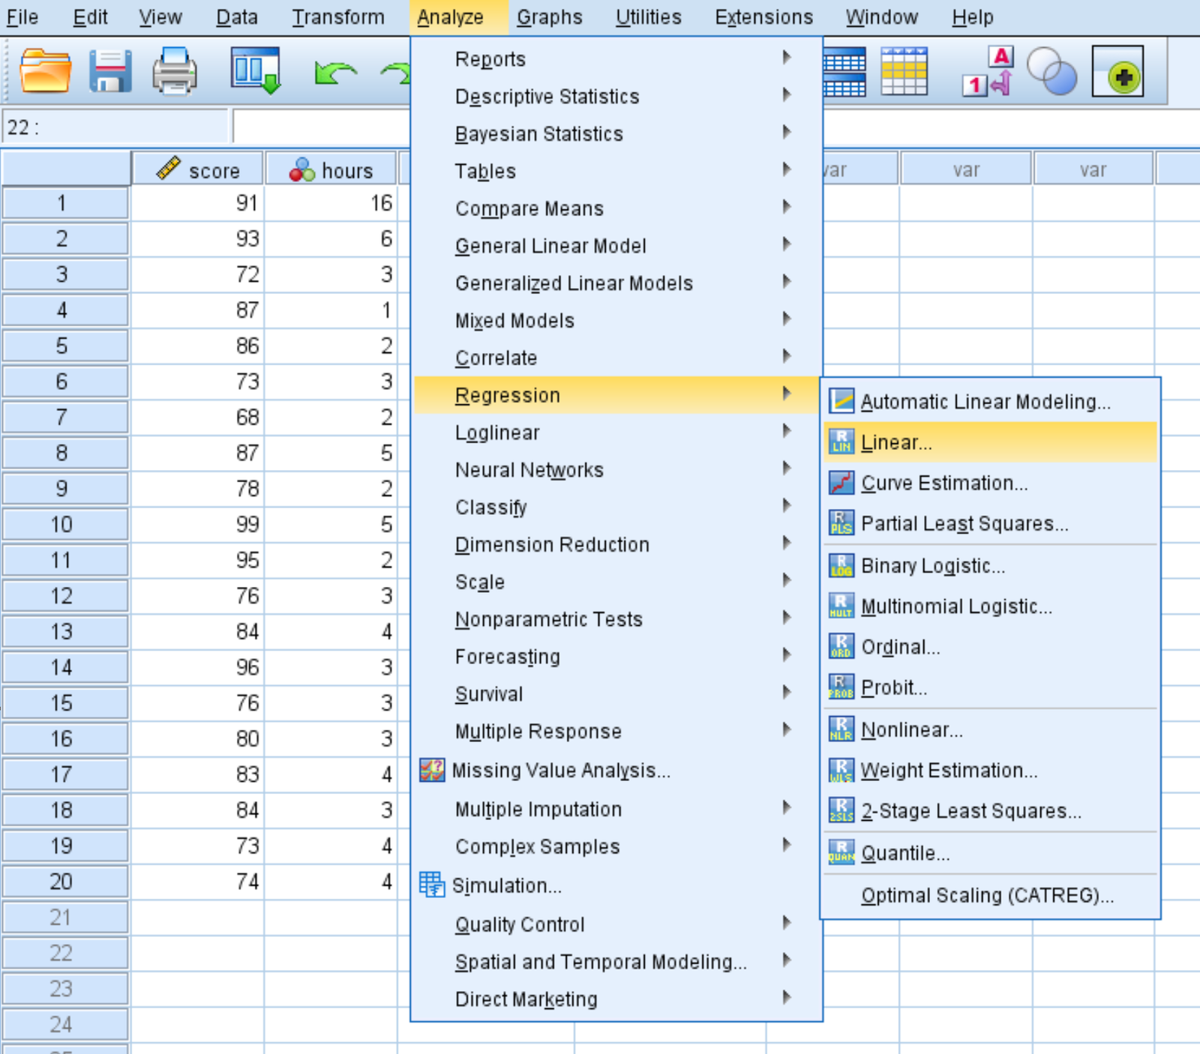Click the Print toolbar icon
Viewport: 1200px width, 1054px height.
(175, 71)
